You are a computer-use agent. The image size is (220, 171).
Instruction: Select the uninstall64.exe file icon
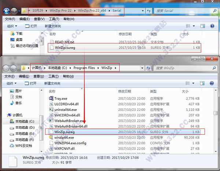51,109
